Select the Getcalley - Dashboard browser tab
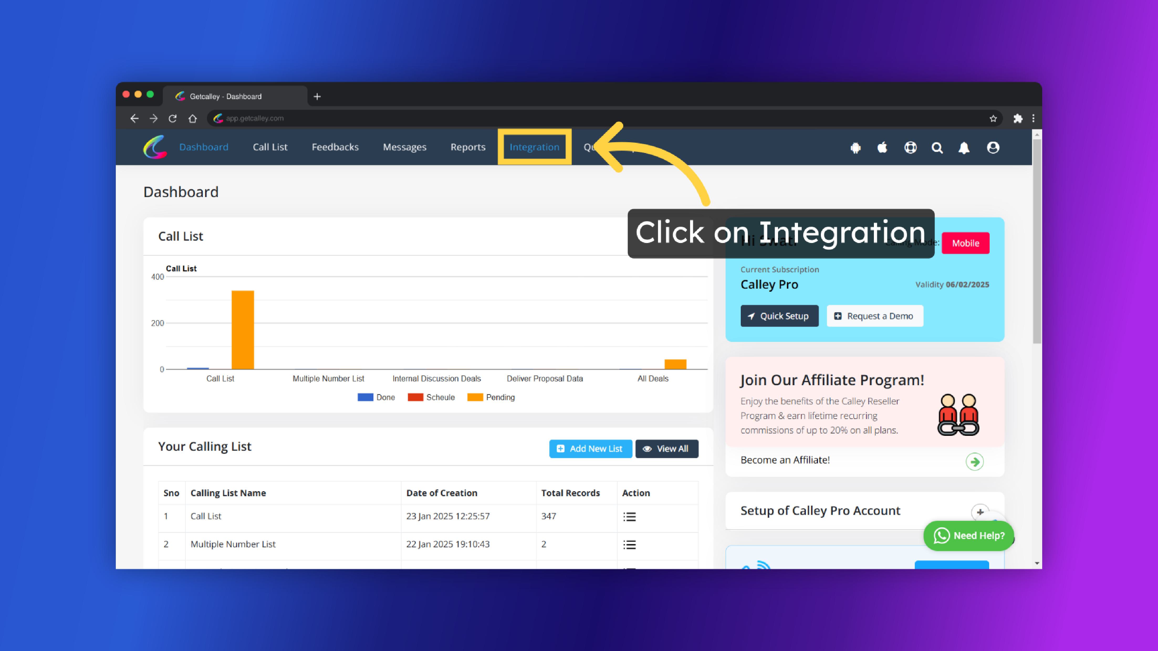 pyautogui.click(x=235, y=96)
